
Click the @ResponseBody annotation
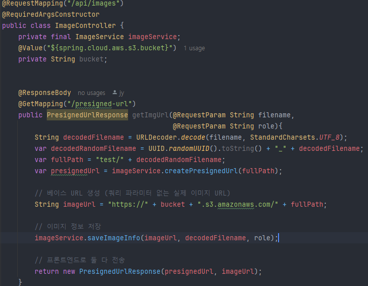click(45, 92)
